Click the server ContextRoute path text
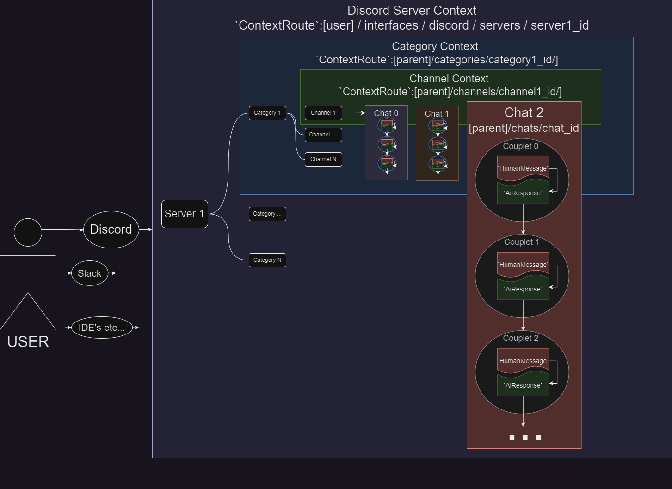672x489 pixels. tap(412, 25)
